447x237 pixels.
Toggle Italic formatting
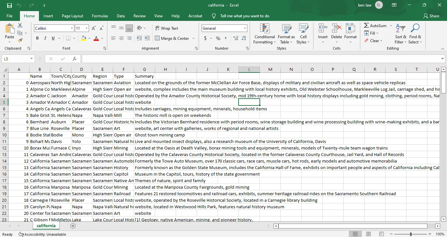tap(45, 38)
